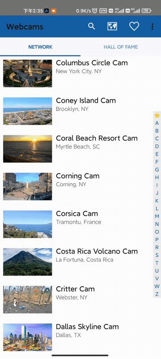This screenshot has height=359, width=161.
Task: Open the search magnifier icon
Action: (91, 26)
